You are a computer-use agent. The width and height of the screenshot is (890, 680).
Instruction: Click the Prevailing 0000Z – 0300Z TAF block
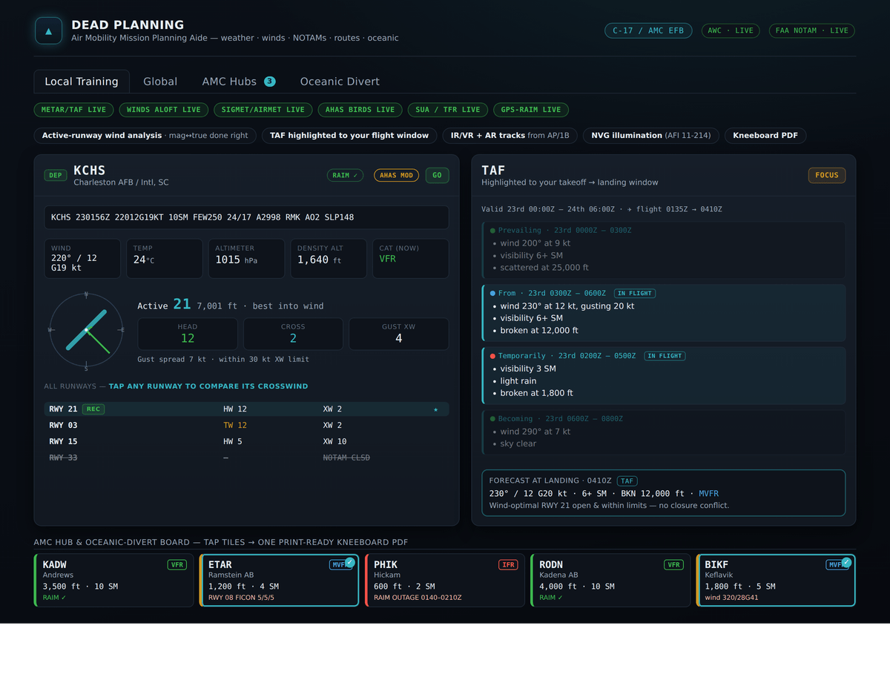click(663, 250)
